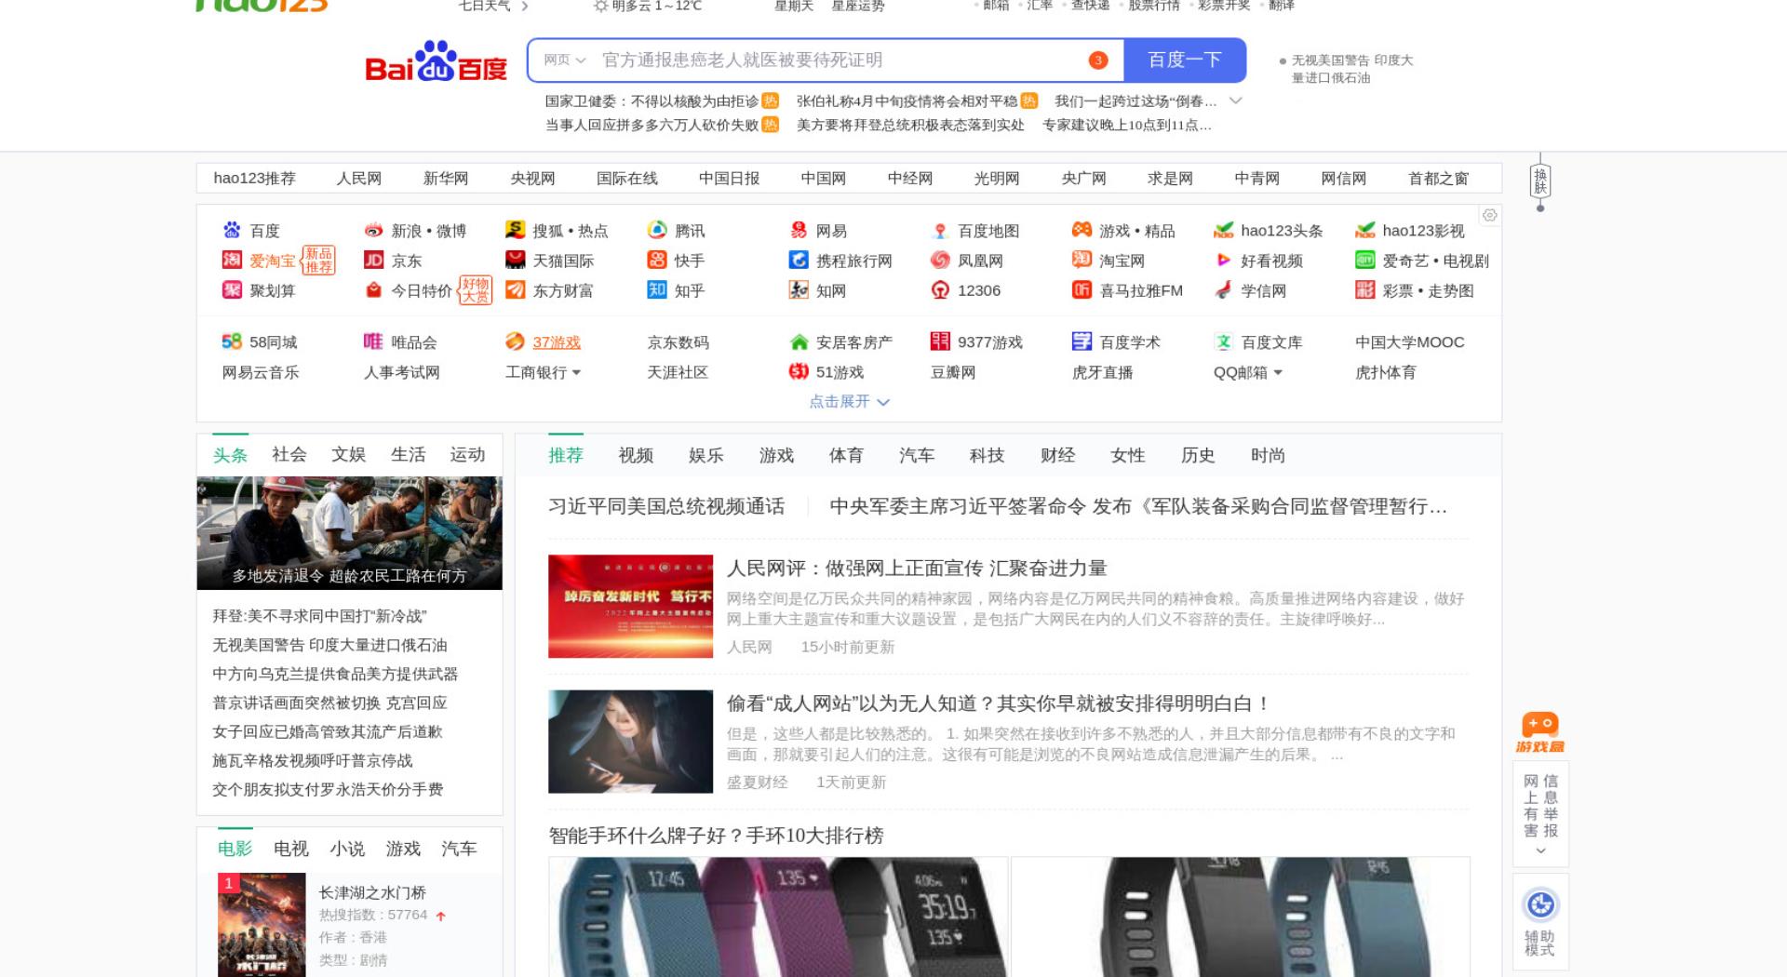The image size is (1787, 977).
Task: Open 首都之窗 link
Action: tap(1438, 178)
